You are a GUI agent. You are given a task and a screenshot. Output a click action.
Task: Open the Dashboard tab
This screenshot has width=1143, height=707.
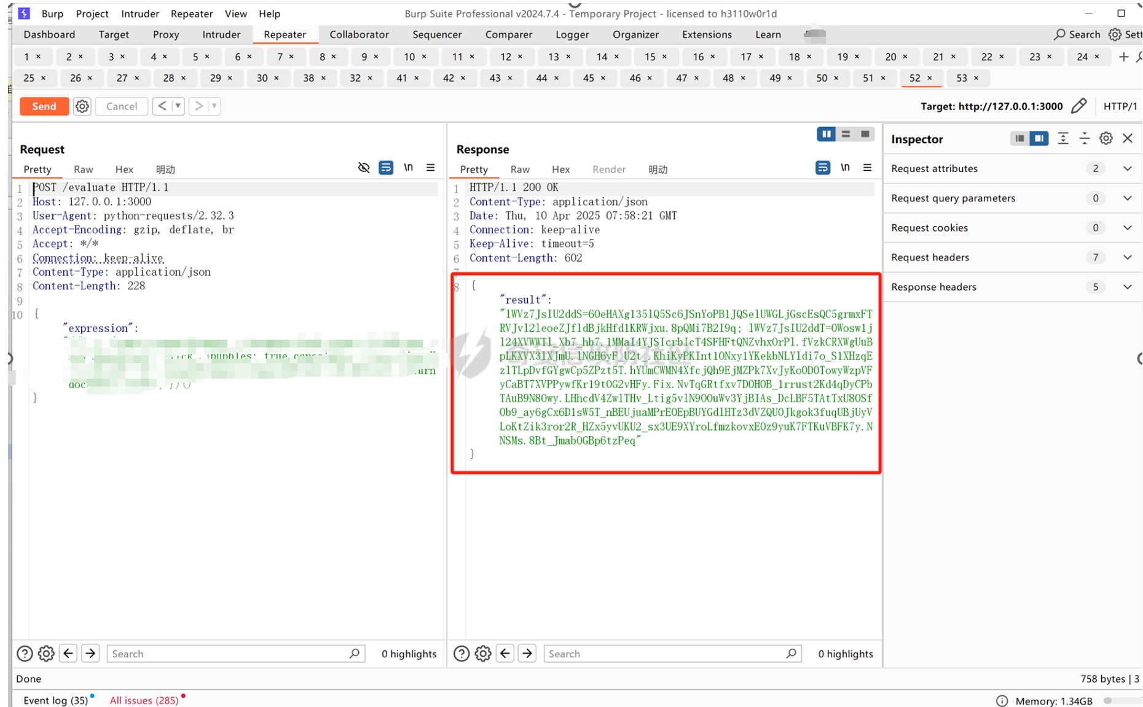coord(49,34)
